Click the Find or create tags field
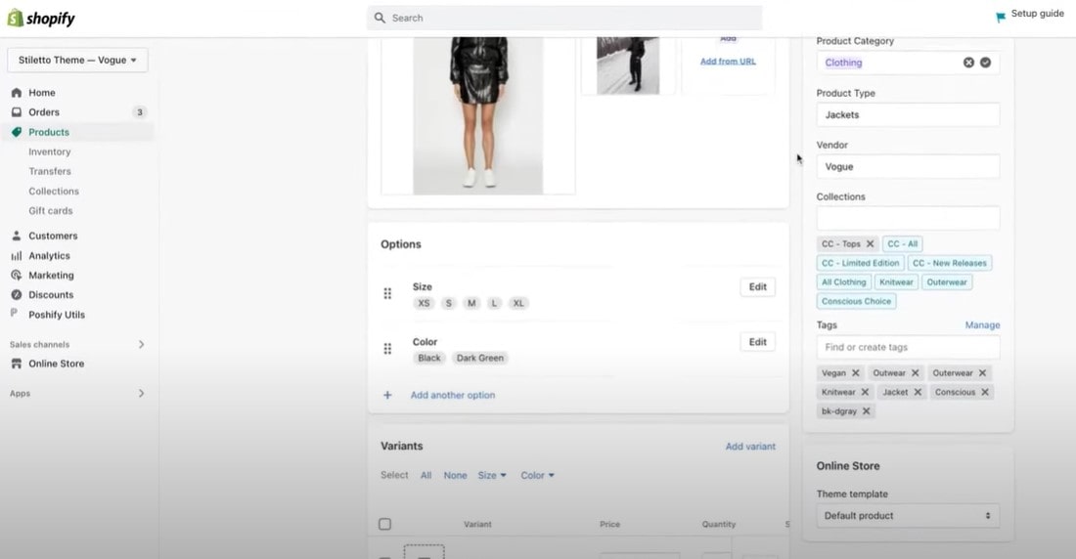The image size is (1076, 559). tap(908, 347)
